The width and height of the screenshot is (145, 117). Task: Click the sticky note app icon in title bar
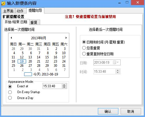pyautogui.click(x=3, y=3)
